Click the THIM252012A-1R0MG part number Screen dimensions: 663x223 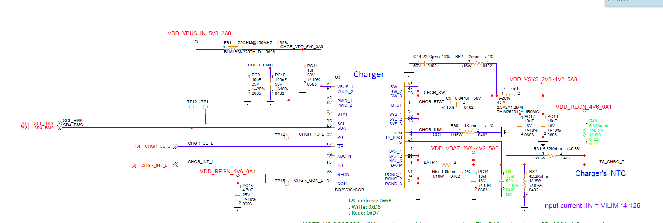click(x=518, y=112)
